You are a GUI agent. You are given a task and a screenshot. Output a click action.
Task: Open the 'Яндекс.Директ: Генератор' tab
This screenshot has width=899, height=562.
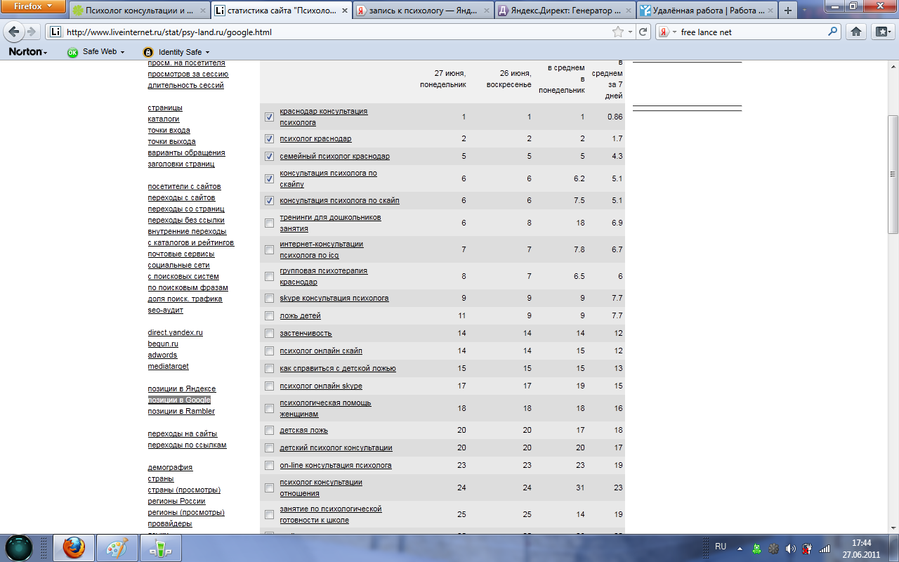(x=565, y=11)
